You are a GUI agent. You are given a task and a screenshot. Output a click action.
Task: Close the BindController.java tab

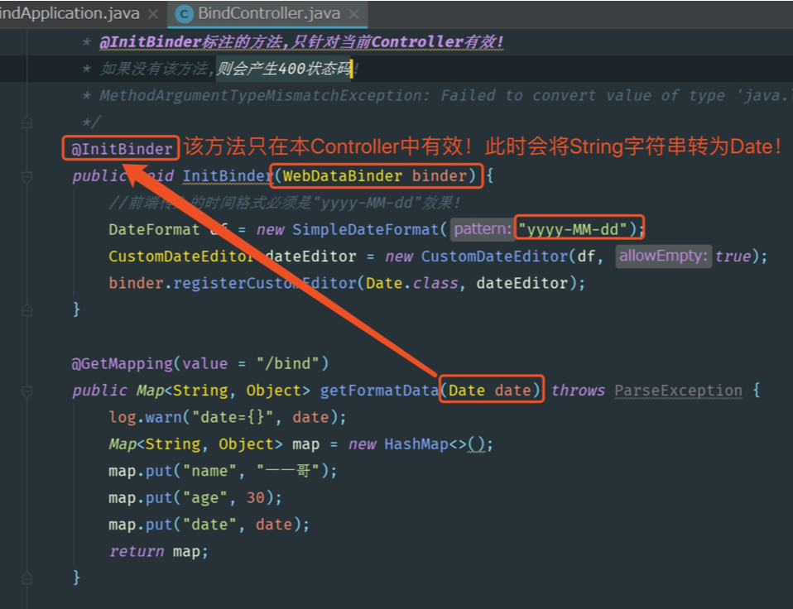(x=354, y=13)
